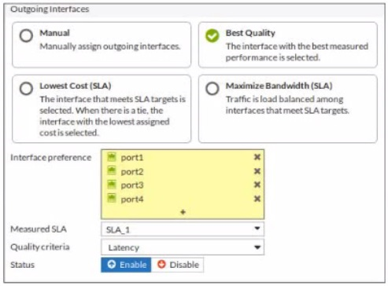Expand dropdown arrow next to SLA_1
This screenshot has width=388, height=286.
[x=257, y=229]
